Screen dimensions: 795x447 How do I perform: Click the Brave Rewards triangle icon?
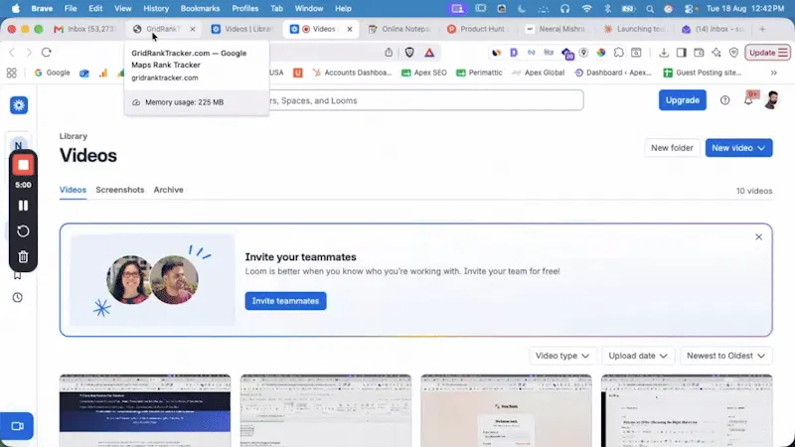429,53
